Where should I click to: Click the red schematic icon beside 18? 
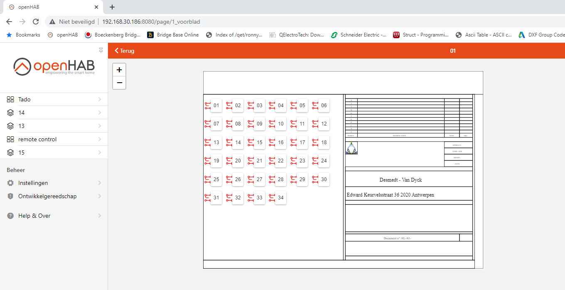315,143
